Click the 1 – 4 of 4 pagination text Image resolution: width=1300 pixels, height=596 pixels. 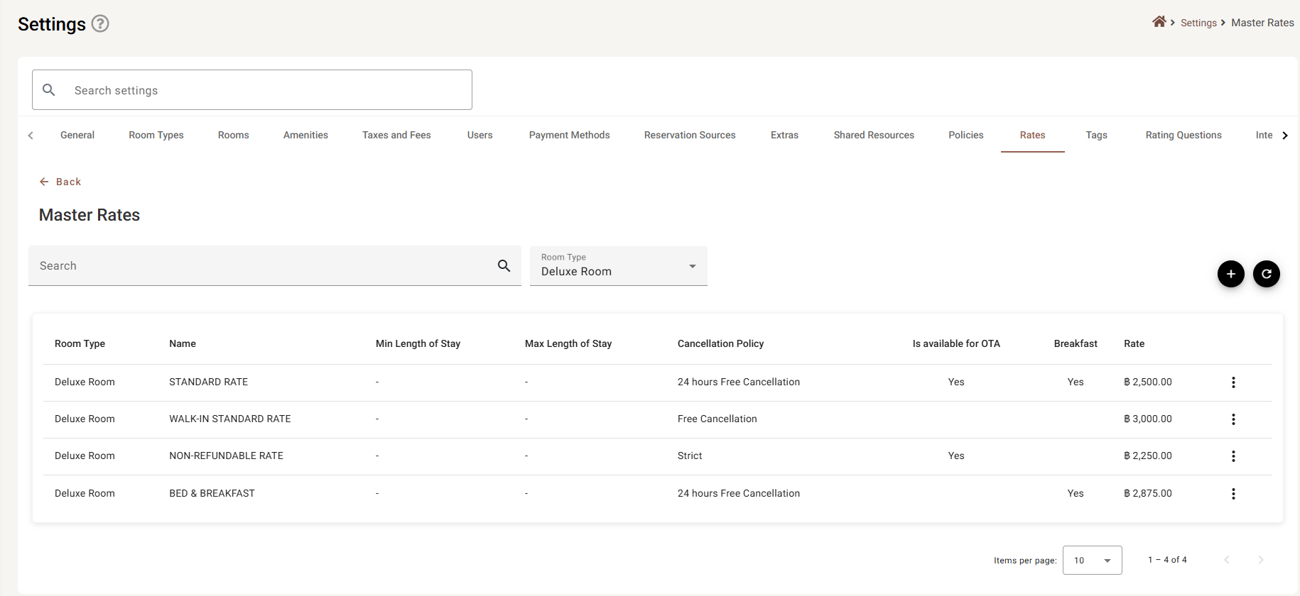tap(1167, 560)
